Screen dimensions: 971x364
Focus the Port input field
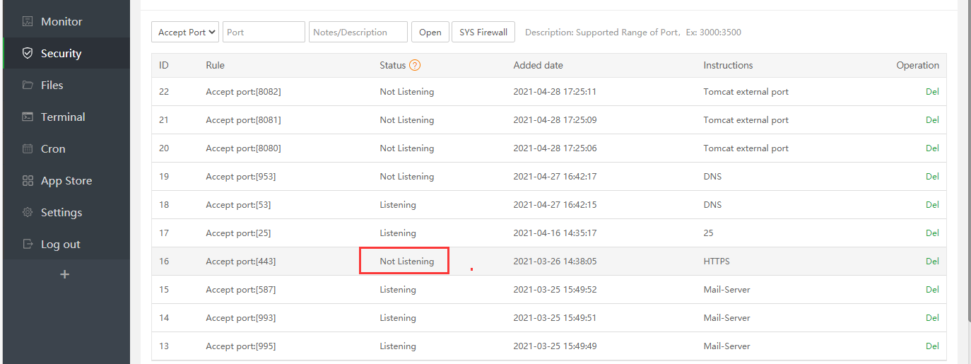(x=264, y=32)
